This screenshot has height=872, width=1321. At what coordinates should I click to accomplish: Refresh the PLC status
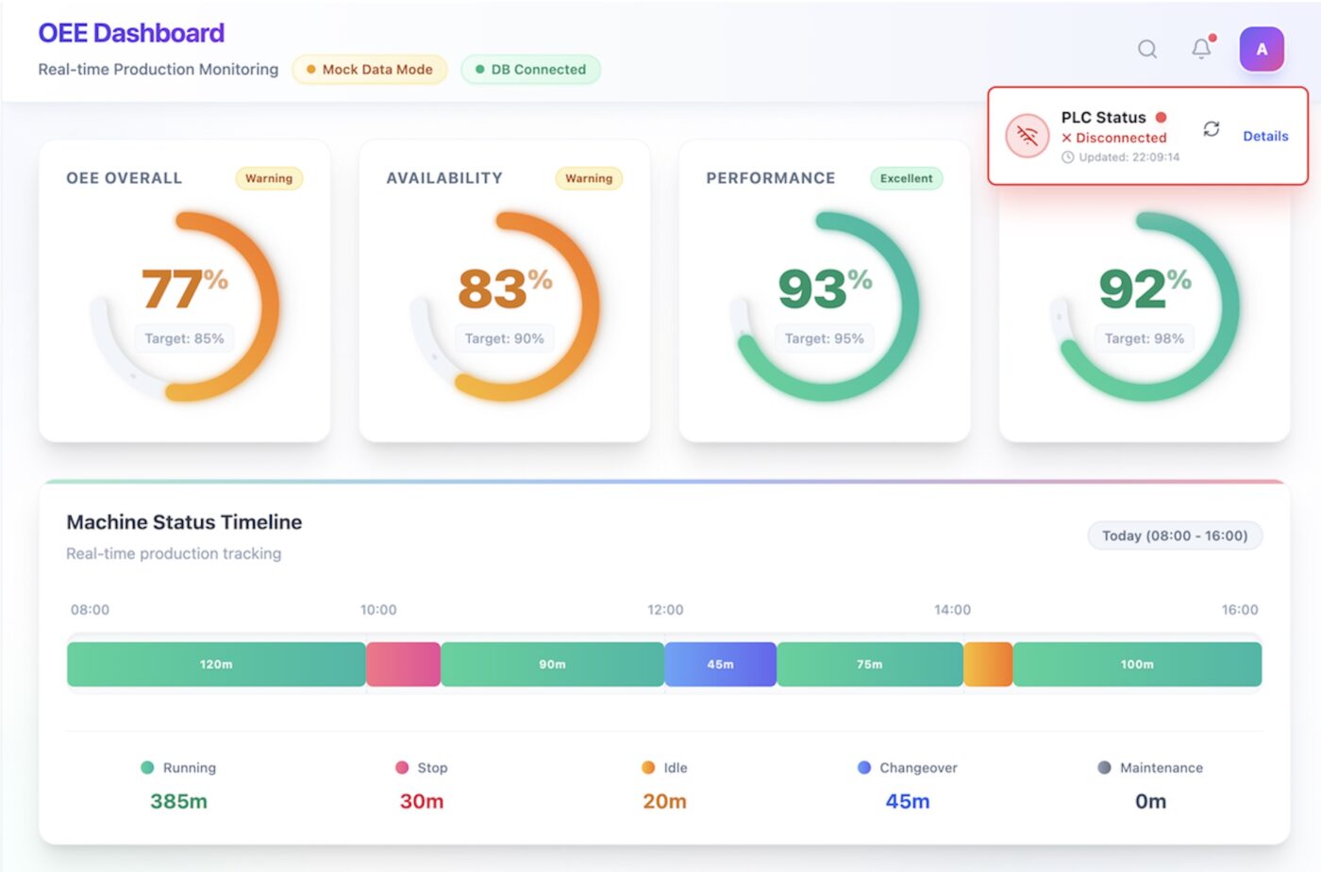(1212, 129)
